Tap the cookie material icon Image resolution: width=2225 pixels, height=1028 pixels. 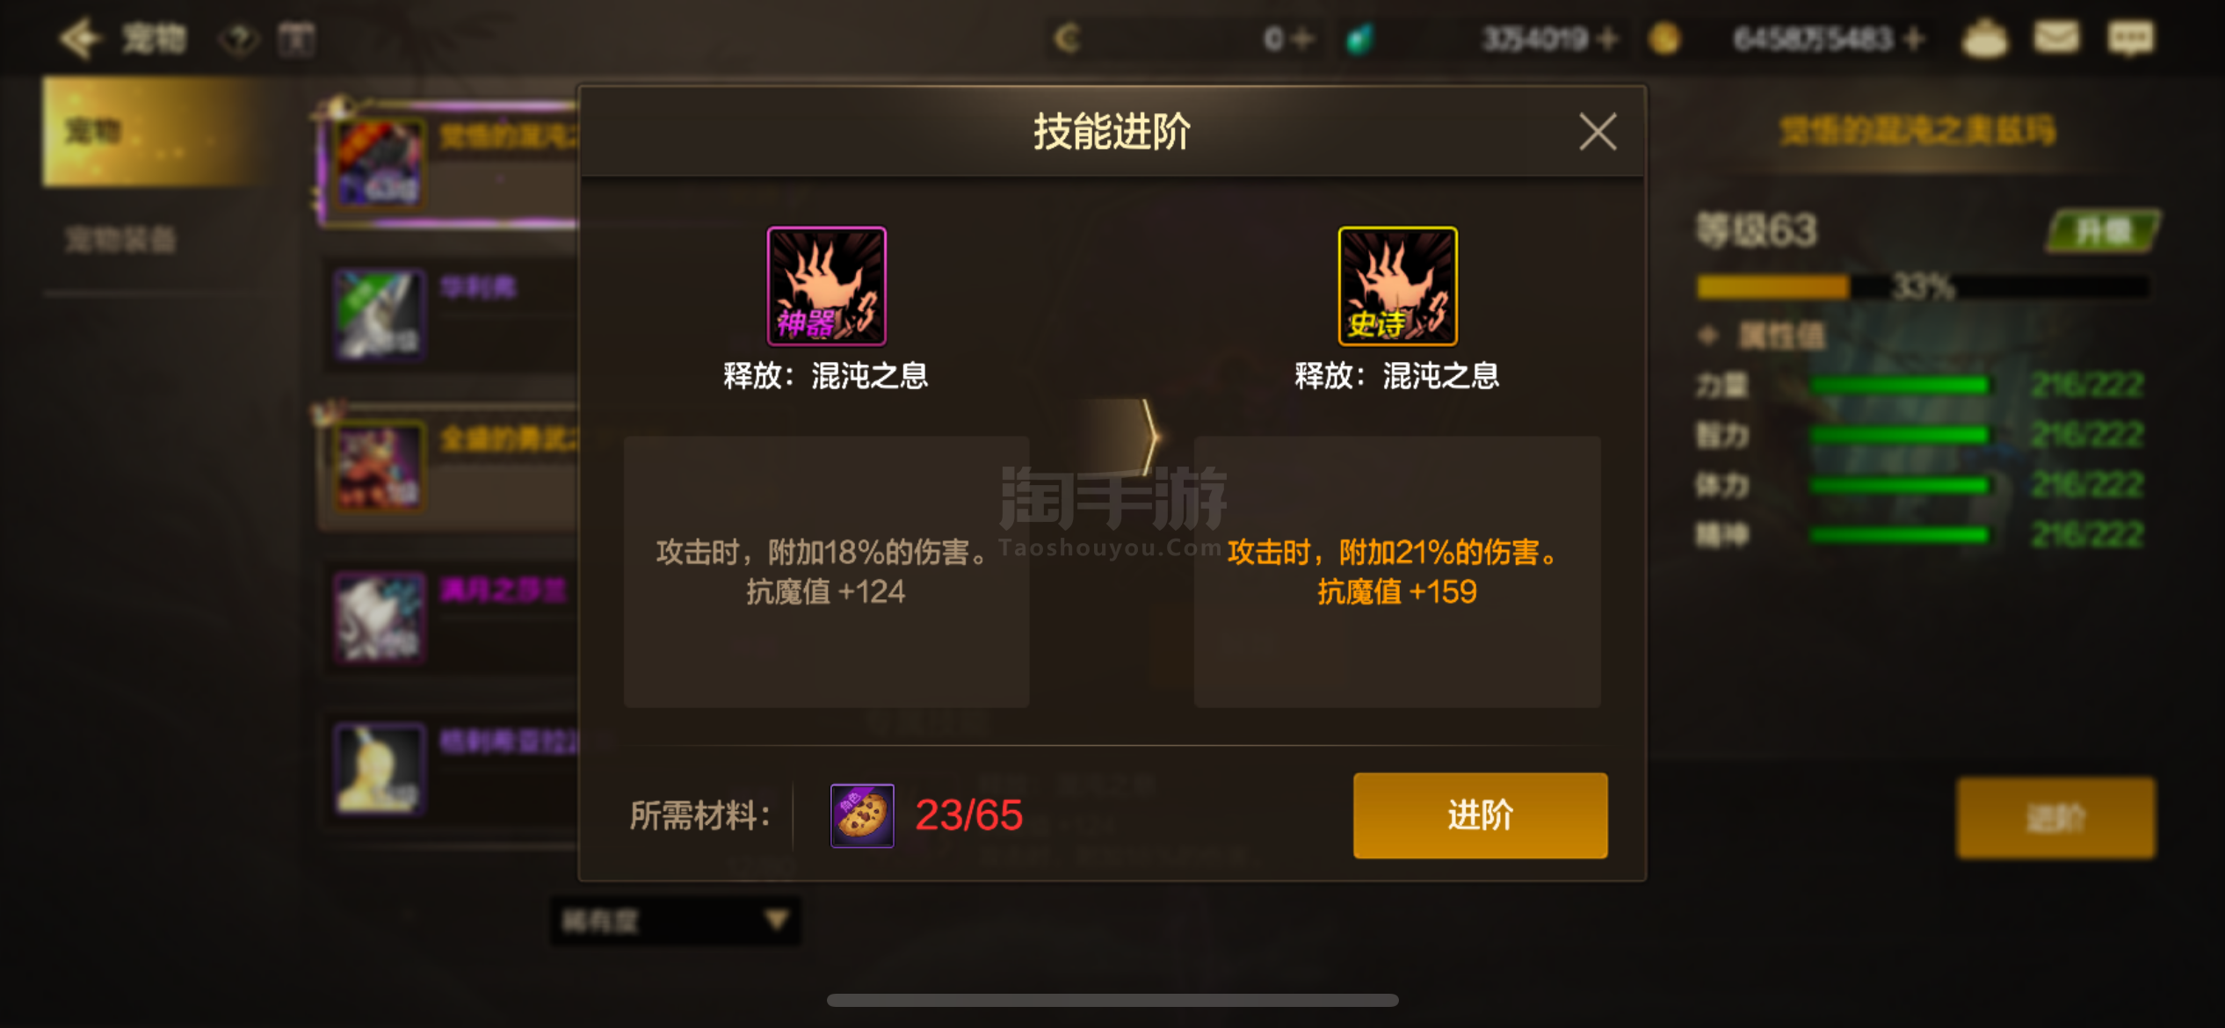[862, 815]
